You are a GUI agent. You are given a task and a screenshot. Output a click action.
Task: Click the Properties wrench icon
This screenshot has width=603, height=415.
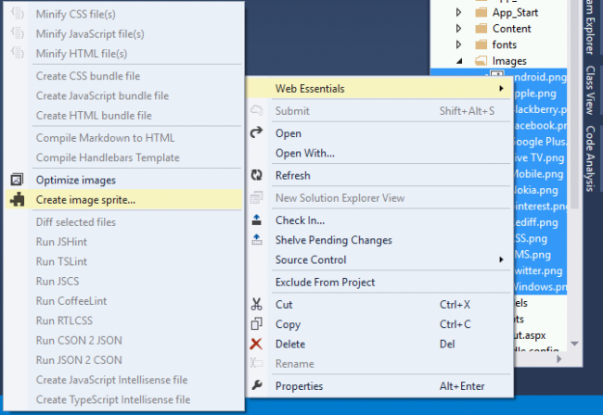(x=257, y=385)
